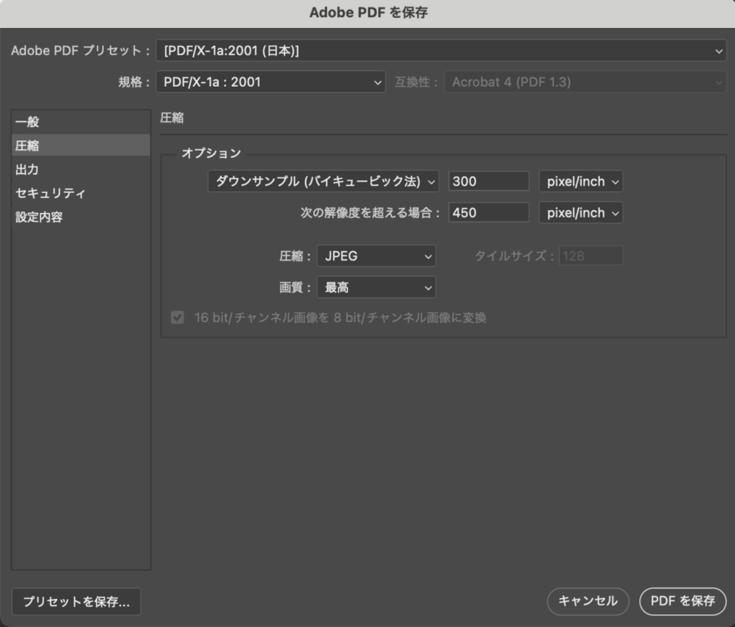Screen dimensions: 735x627
Task: Expand the ダウンサンプル (バイキュービック法) dropdown
Action: pos(323,181)
